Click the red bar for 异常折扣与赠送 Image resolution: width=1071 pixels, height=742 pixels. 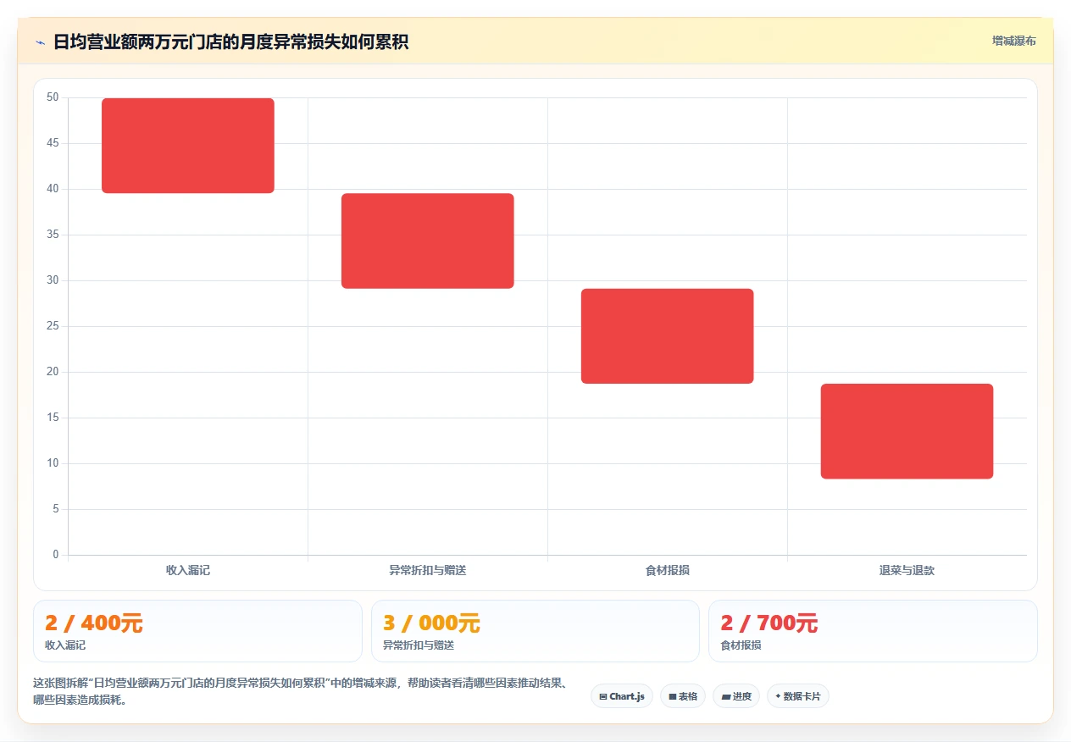coord(428,241)
